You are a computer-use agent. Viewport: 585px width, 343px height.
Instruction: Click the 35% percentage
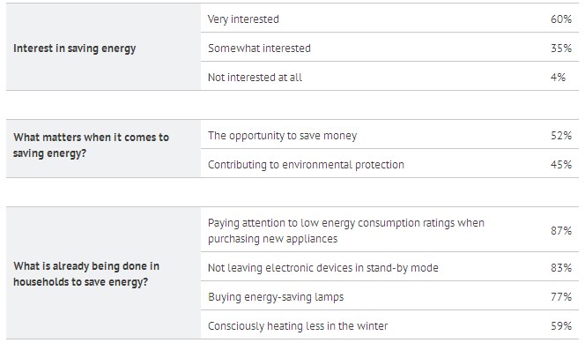click(x=560, y=48)
